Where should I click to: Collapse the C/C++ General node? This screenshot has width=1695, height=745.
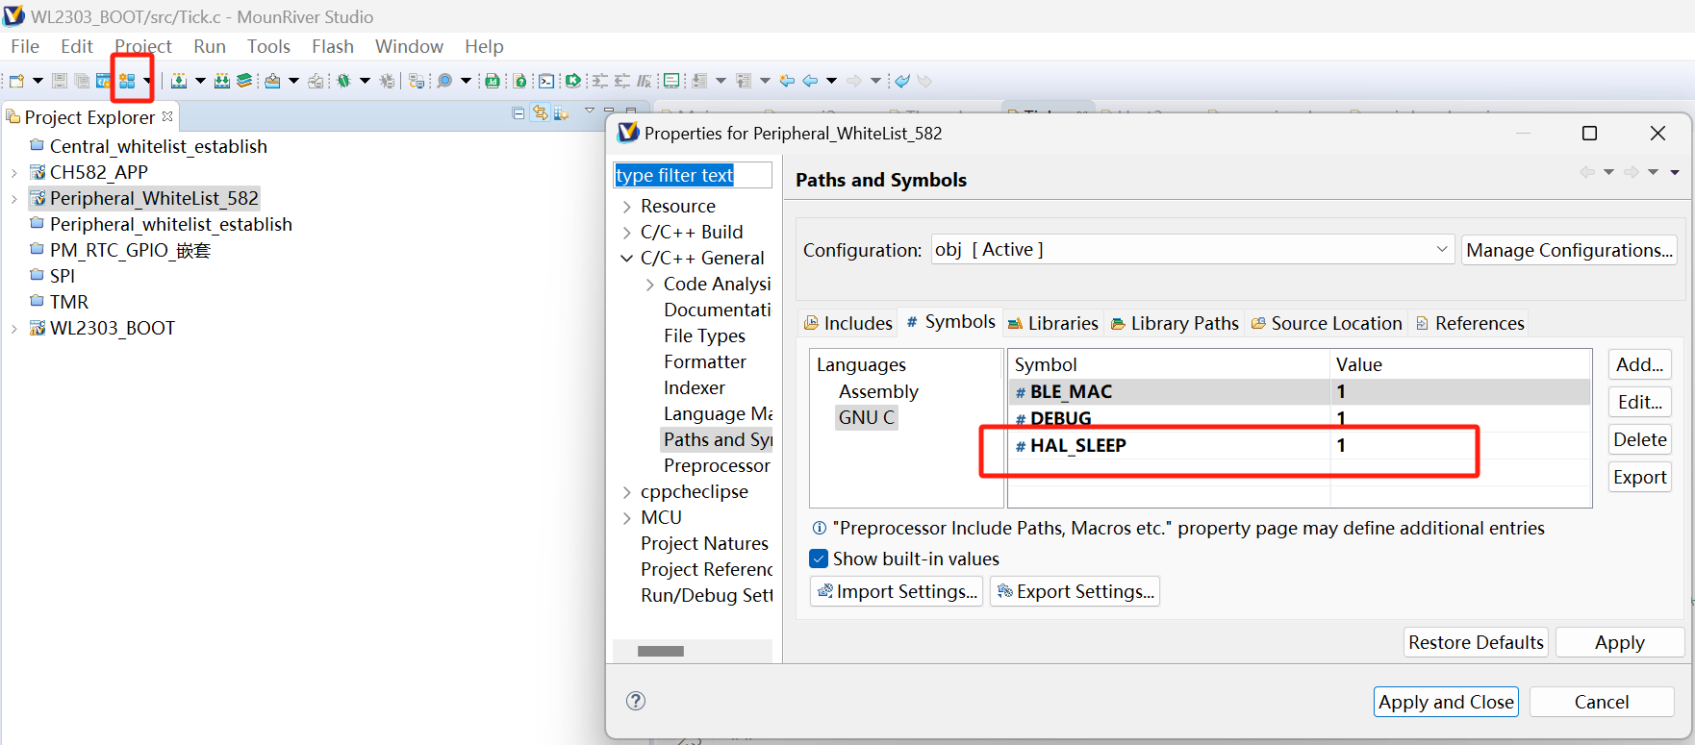pyautogui.click(x=627, y=259)
